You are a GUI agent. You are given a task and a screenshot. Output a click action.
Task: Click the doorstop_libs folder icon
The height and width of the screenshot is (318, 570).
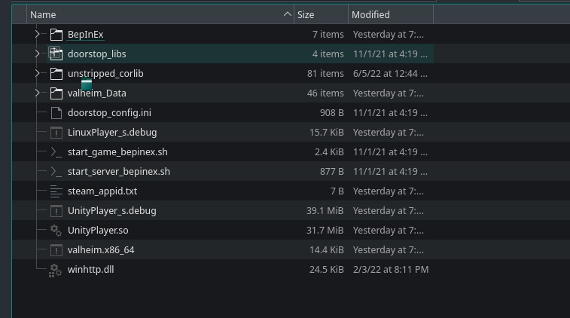pyautogui.click(x=56, y=54)
